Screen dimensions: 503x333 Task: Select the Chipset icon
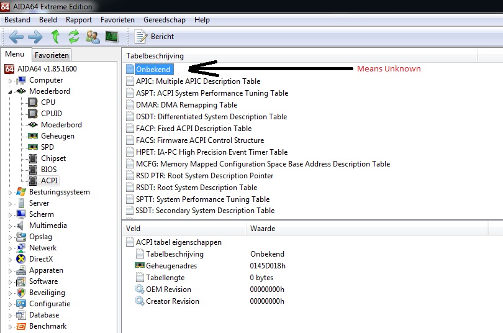point(33,158)
